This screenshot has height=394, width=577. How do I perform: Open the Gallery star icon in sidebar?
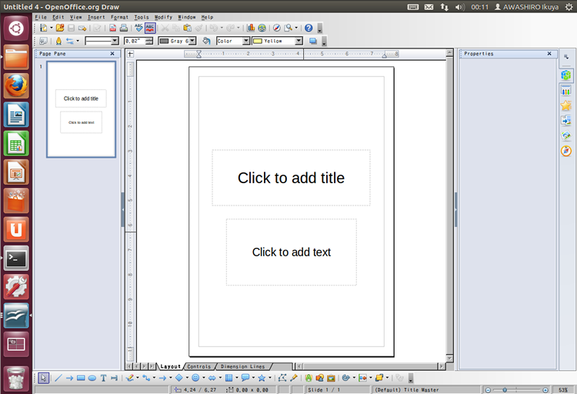click(x=566, y=105)
